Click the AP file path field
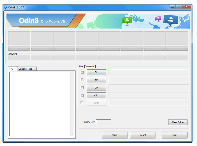The height and width of the screenshot is (146, 197). pos(148,80)
